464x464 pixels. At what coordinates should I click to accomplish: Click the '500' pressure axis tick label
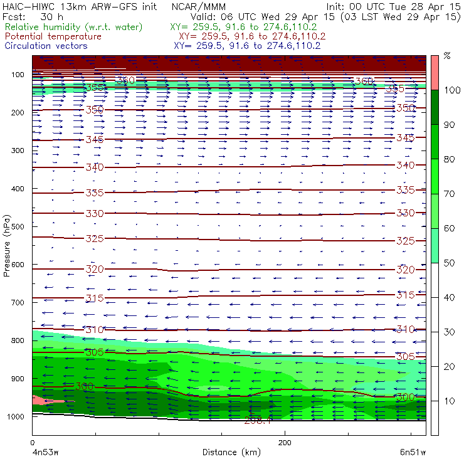[18, 226]
